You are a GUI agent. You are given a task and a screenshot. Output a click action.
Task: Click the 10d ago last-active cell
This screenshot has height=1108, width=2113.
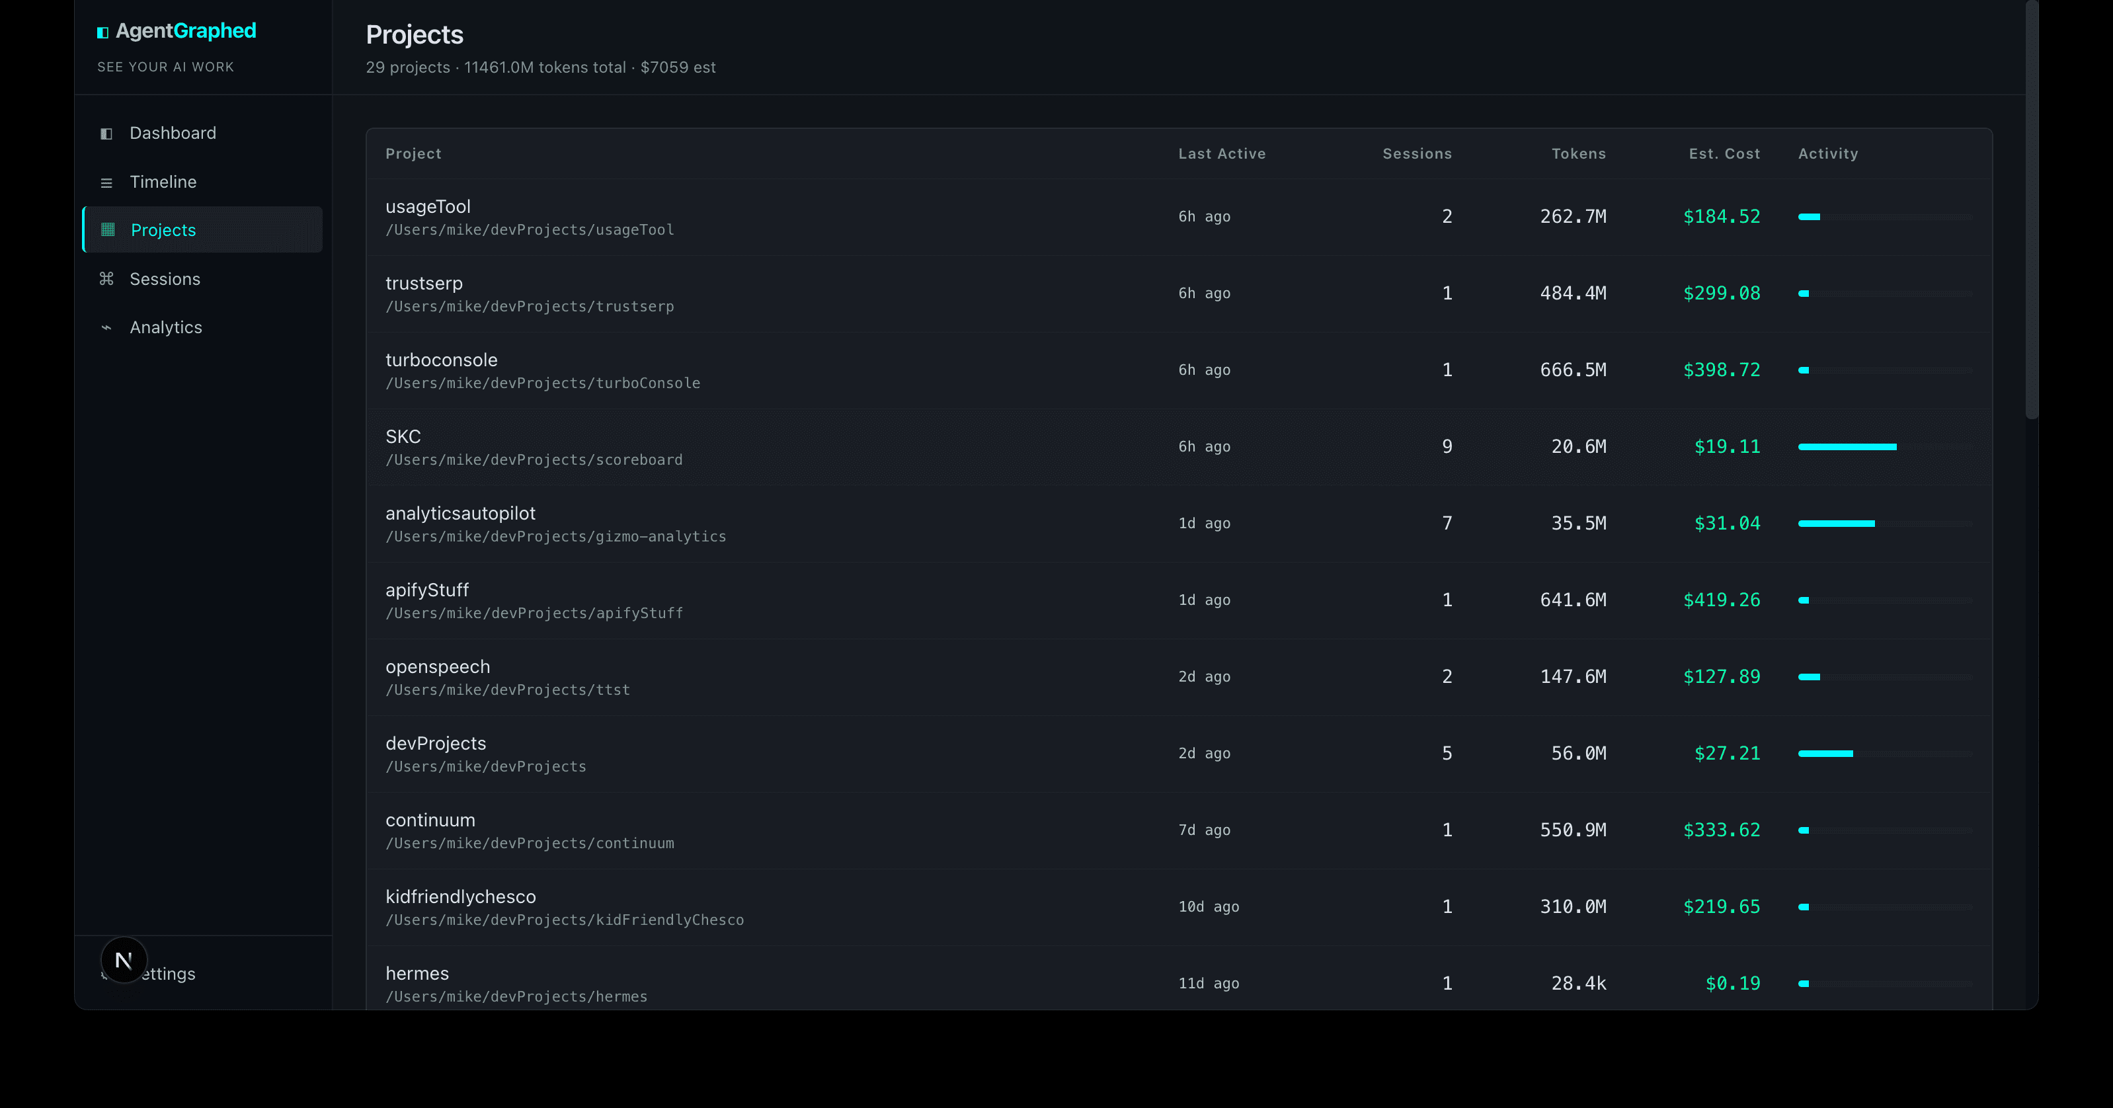[x=1209, y=907]
